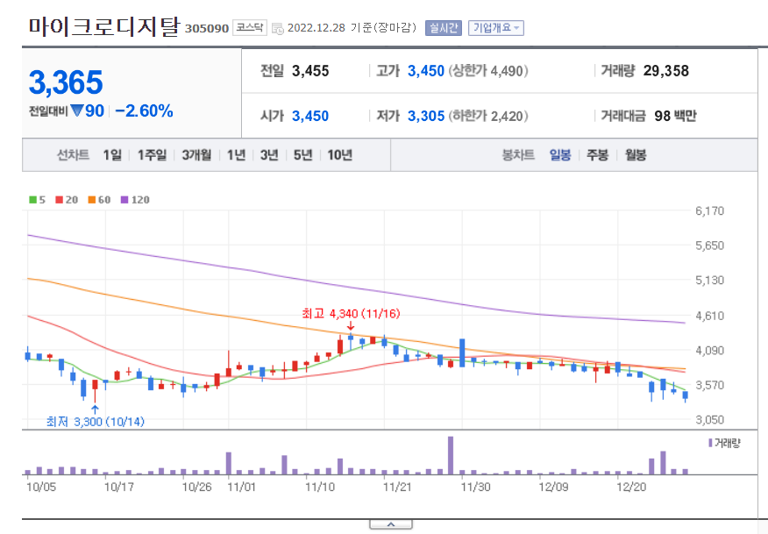Viewport: 768px width, 534px height.
Task: Click the 최고 4,340 (11/16) high marker
Action: coord(351,314)
